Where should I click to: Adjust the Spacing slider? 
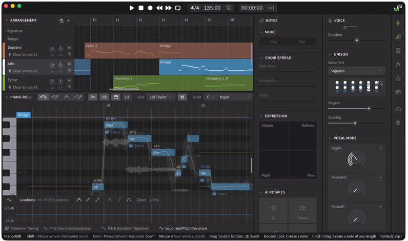coord(355,123)
